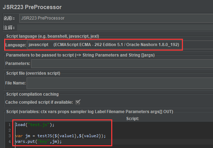Focus the Parameters input field

tap(122, 64)
